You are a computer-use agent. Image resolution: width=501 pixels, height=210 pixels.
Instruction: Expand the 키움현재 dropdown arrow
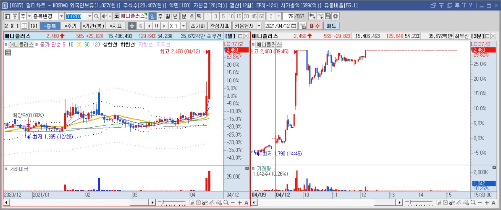pyautogui.click(x=259, y=26)
